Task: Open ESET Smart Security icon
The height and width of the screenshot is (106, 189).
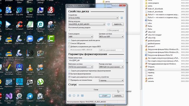Action: click(40, 26)
